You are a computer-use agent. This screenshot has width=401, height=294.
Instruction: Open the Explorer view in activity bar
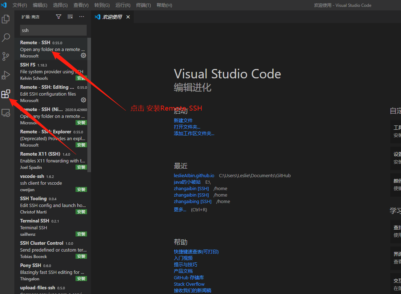(x=6, y=19)
